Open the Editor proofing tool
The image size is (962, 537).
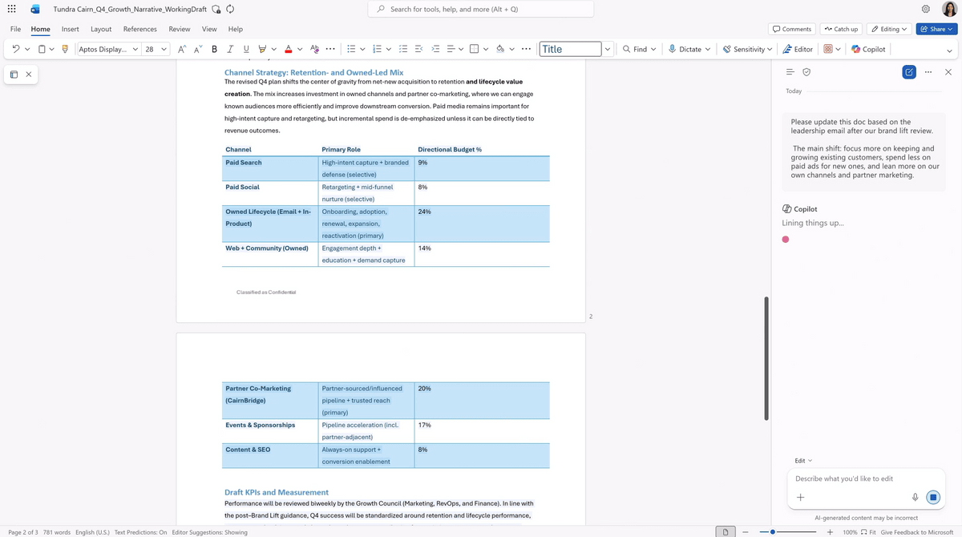click(797, 49)
